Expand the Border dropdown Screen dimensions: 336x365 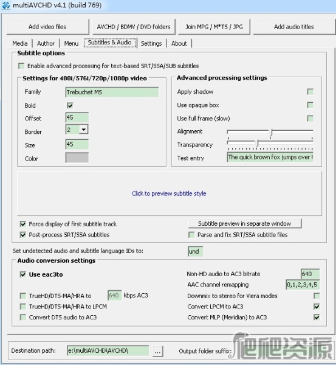click(x=83, y=129)
